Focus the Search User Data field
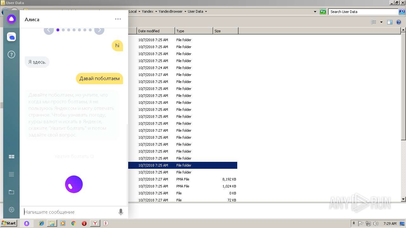 point(363,12)
